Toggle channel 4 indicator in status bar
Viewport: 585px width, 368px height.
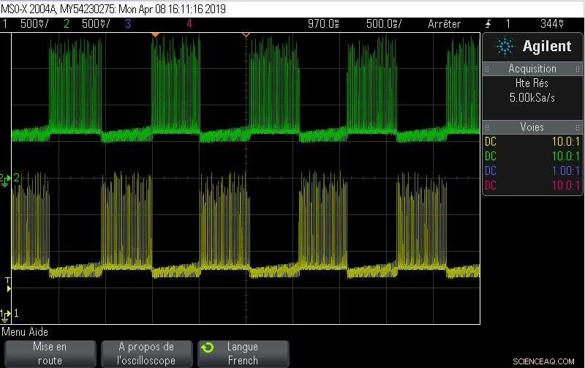(x=189, y=23)
